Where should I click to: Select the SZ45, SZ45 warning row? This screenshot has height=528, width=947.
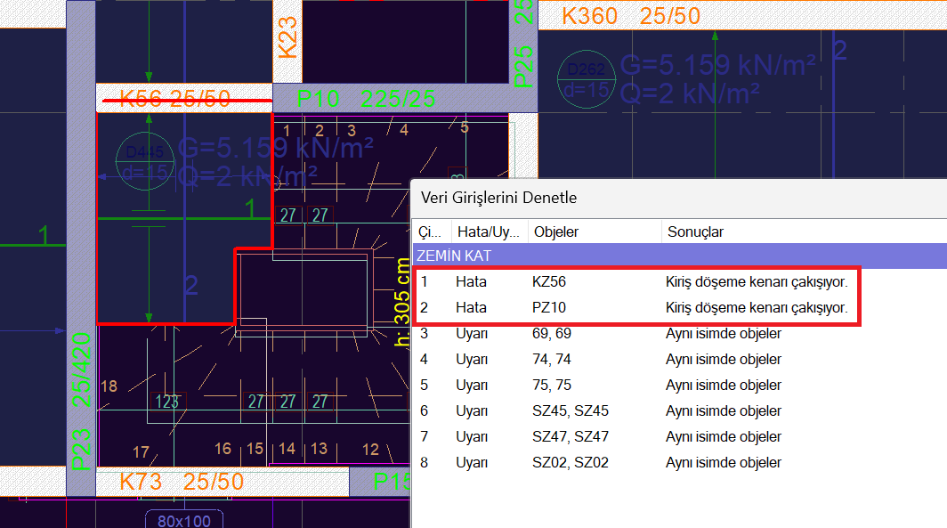click(x=632, y=411)
